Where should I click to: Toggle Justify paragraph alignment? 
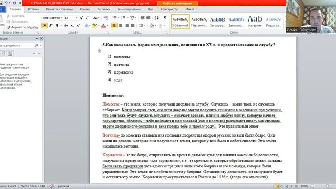tap(133, 26)
